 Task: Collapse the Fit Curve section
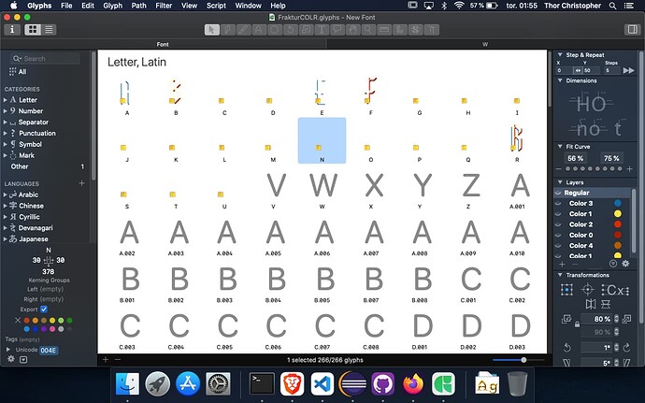click(560, 146)
